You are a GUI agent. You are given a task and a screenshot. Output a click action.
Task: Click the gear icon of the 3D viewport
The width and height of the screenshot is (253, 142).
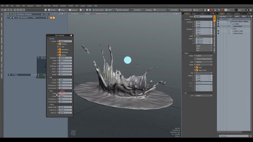(x=177, y=14)
